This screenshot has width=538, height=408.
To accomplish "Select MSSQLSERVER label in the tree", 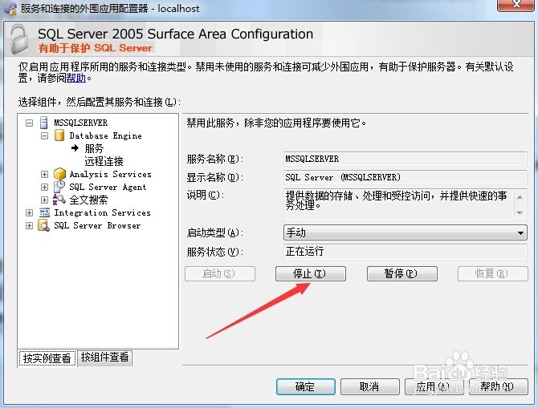I will pos(80,123).
